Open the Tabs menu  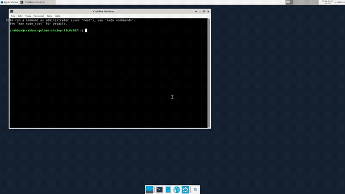(49, 16)
